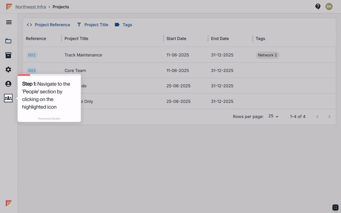
Task: Navigate to People section via highlighted icon
Action: (8, 98)
